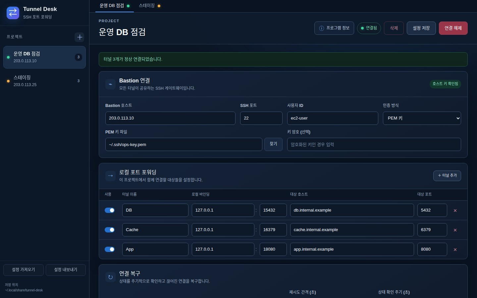
Task: Delete the DB tunnel row
Action: coord(455,211)
